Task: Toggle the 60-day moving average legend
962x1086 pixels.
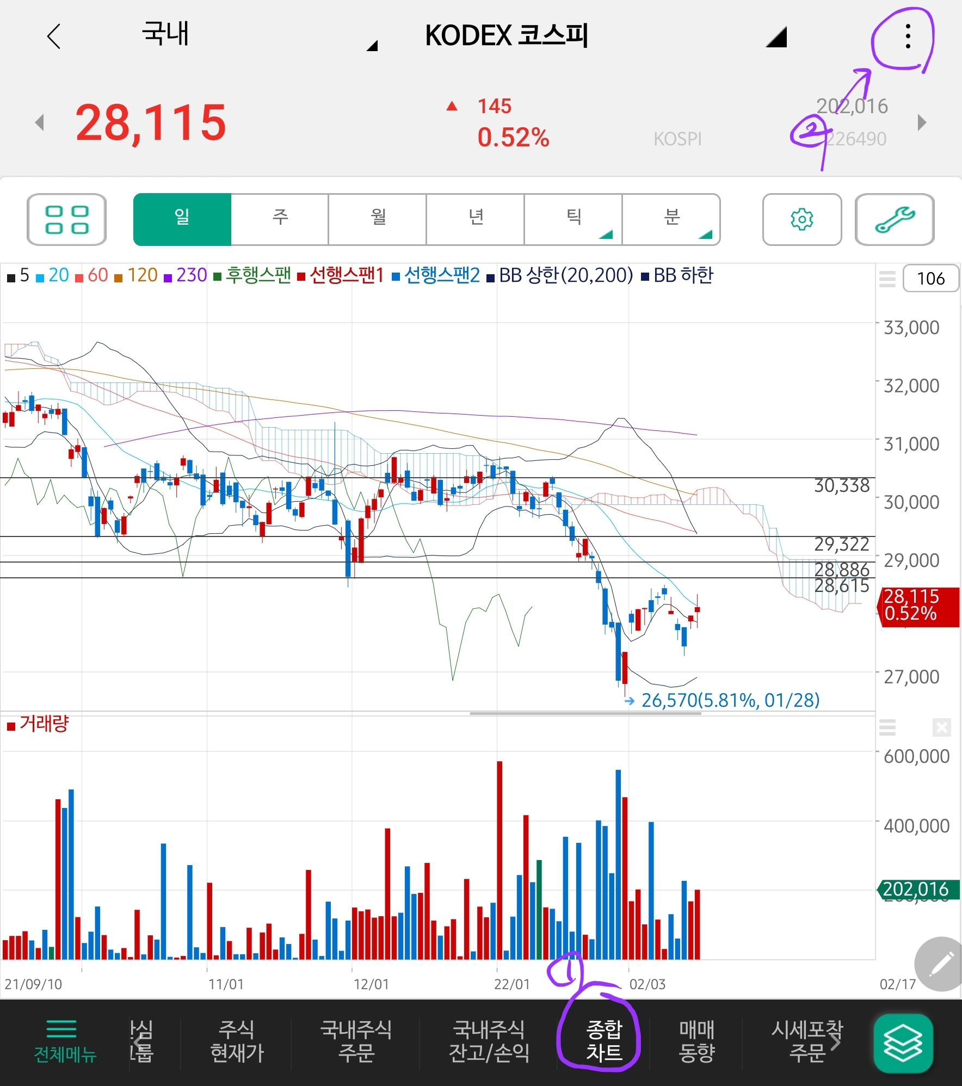Action: pos(91,275)
